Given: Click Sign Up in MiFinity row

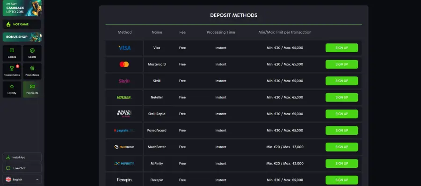Looking at the screenshot, I should [341, 164].
